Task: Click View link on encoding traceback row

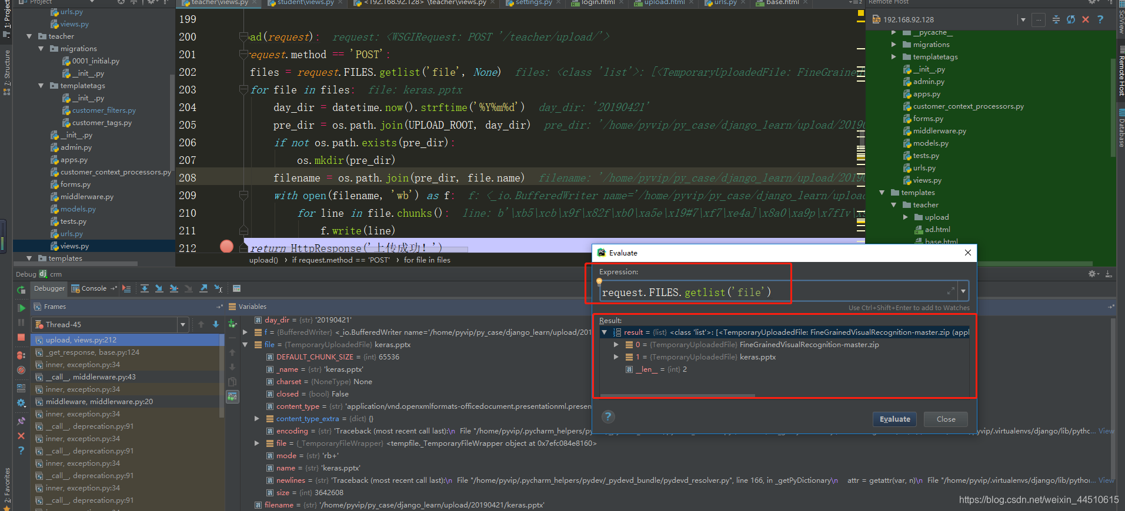Action: pyautogui.click(x=1106, y=431)
